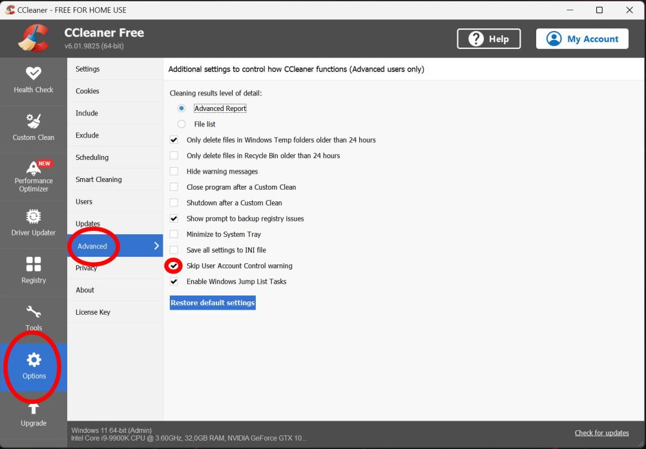Open the Smart Cleaning options page
Image resolution: width=646 pixels, height=449 pixels.
(x=115, y=179)
